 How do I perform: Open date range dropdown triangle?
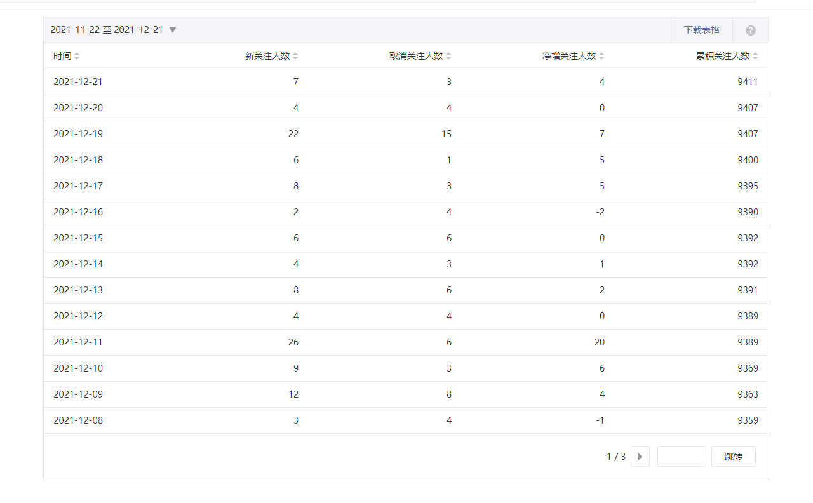[173, 30]
